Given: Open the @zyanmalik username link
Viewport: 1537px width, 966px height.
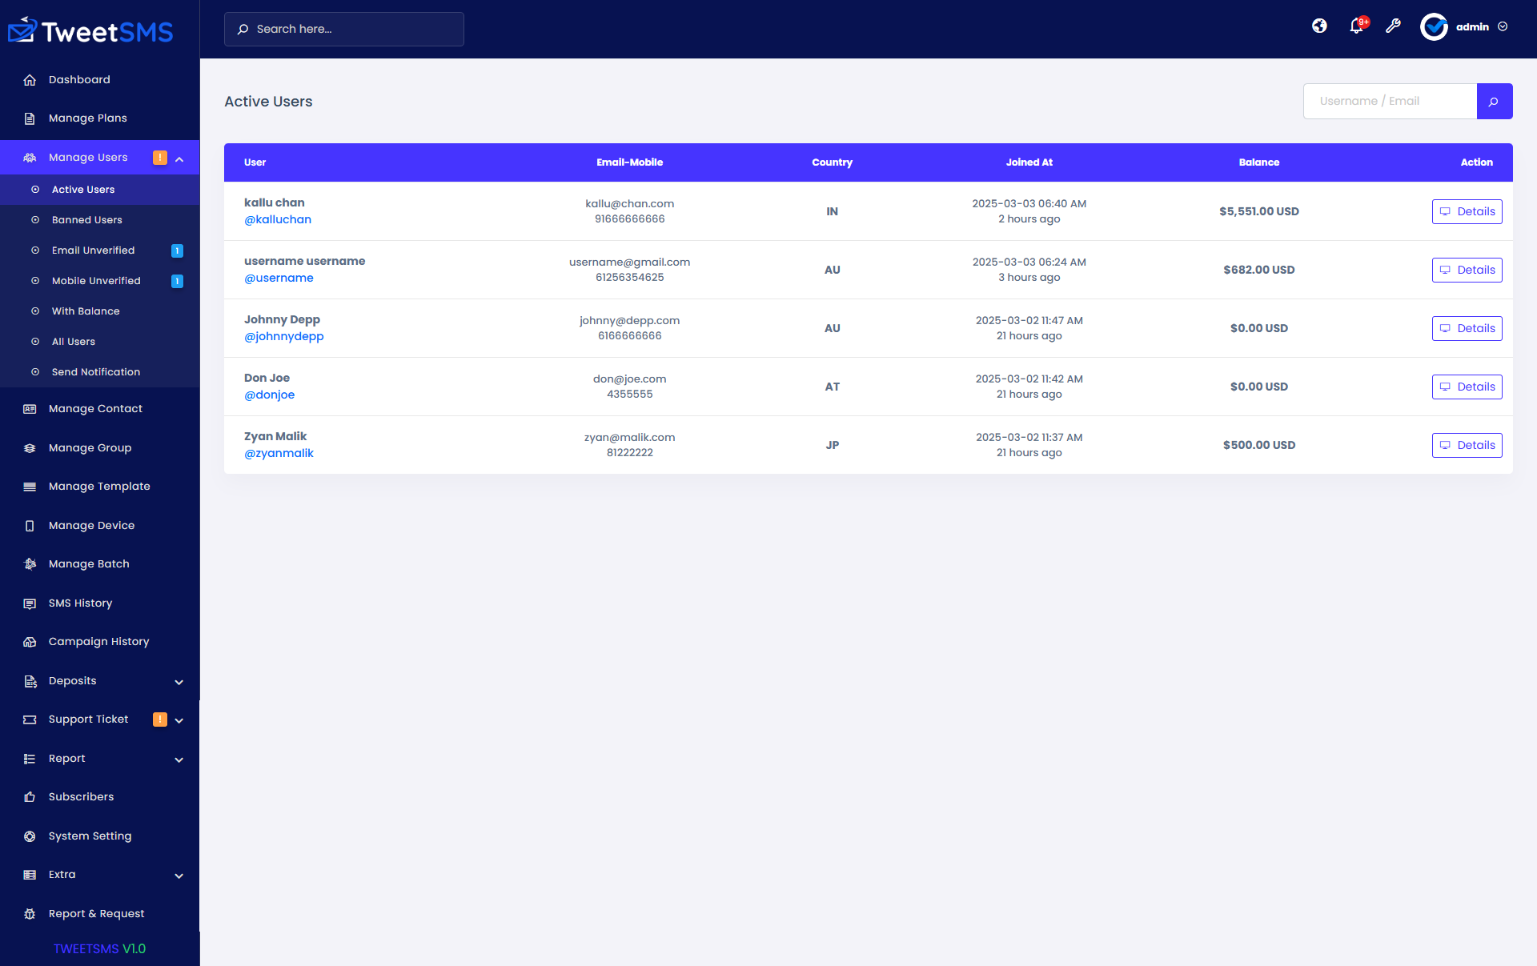Looking at the screenshot, I should [279, 454].
